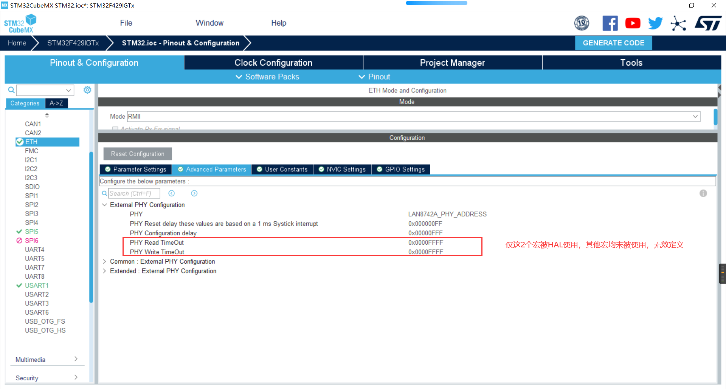This screenshot has width=726, height=389.
Task: Select USB_OTG_HS in the peripheral list
Action: coord(45,330)
